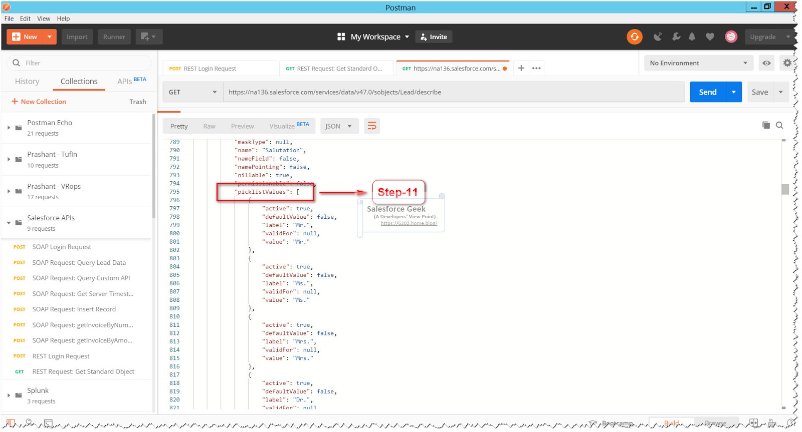Open the Help menu
802x432 pixels.
click(x=63, y=19)
